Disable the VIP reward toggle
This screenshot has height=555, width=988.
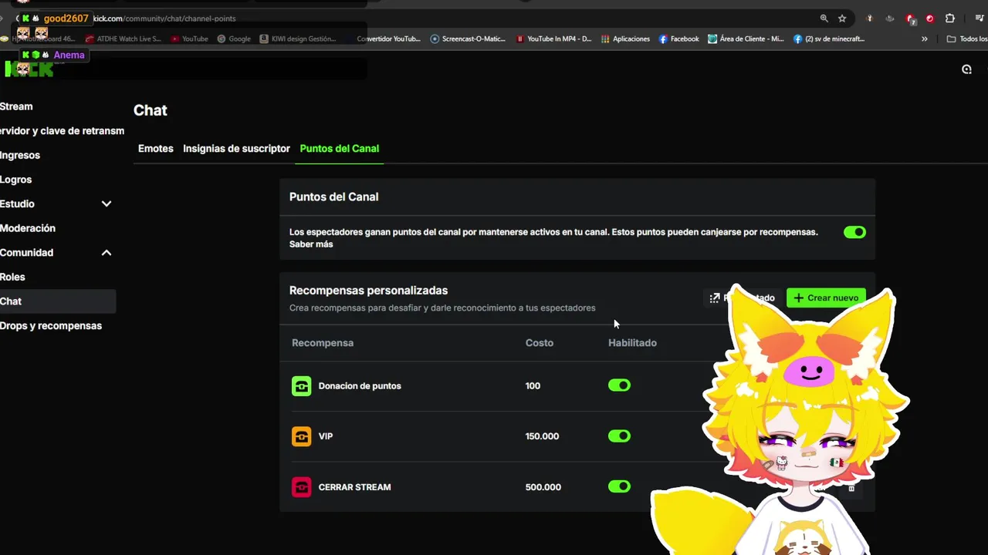pyautogui.click(x=619, y=436)
